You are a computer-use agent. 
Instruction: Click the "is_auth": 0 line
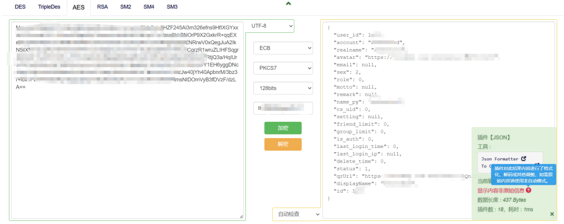354,139
